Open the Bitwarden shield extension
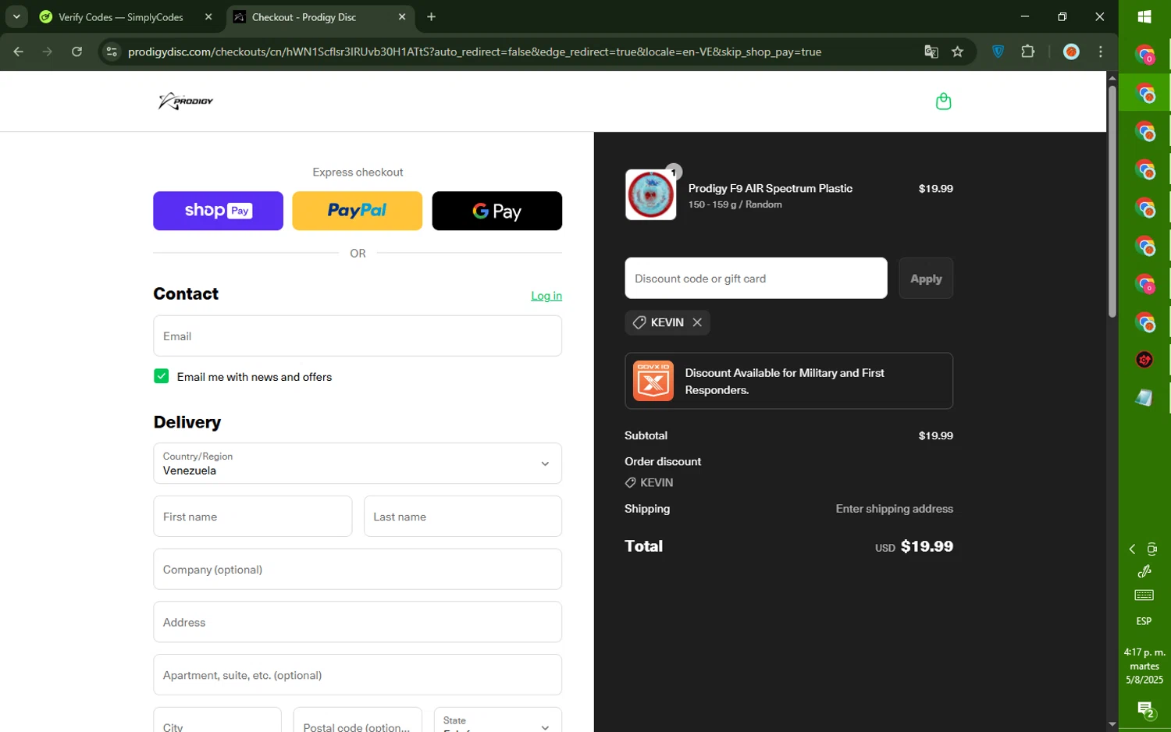1171x732 pixels. tap(998, 52)
